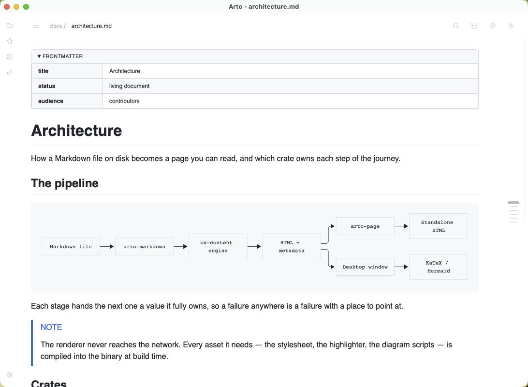This screenshot has height=387, width=528.
Task: Click the Desktop window diagram node
Action: tap(365, 267)
